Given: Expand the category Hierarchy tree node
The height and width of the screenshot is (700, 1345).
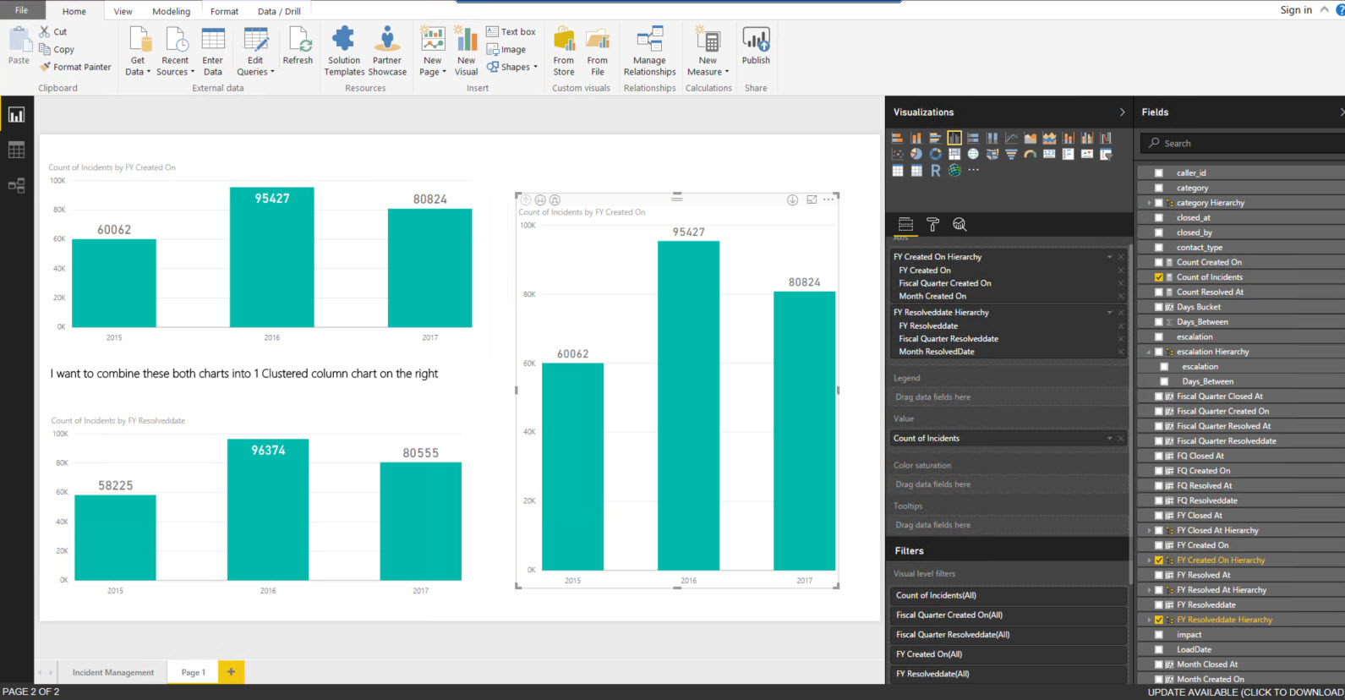Looking at the screenshot, I should (1149, 203).
